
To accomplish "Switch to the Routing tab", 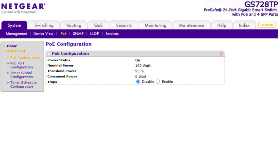I will coord(74,25).
